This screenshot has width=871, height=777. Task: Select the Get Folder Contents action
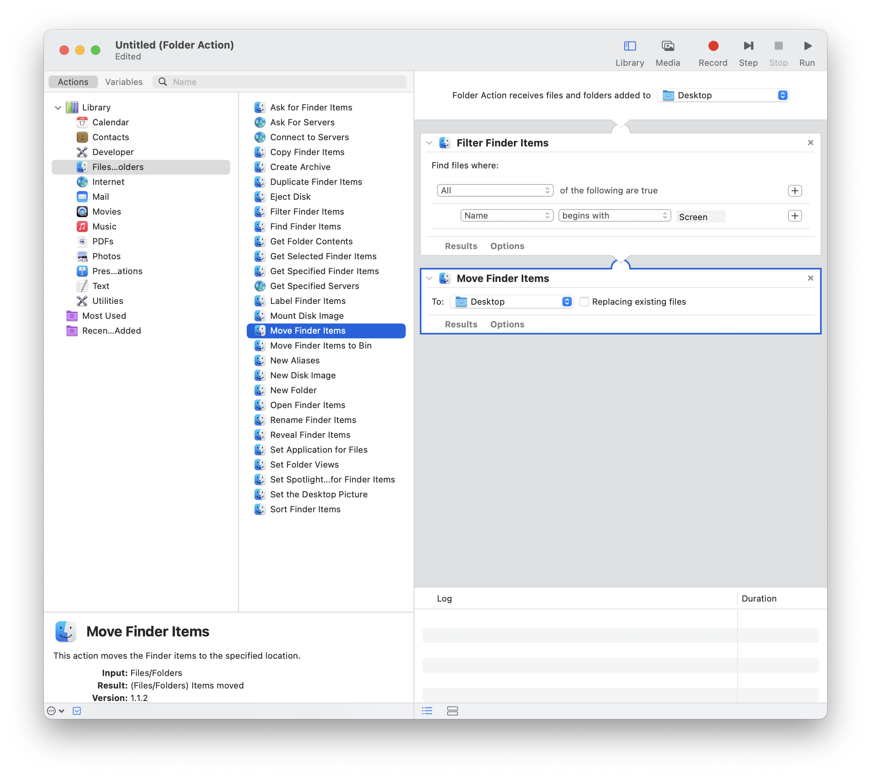311,242
